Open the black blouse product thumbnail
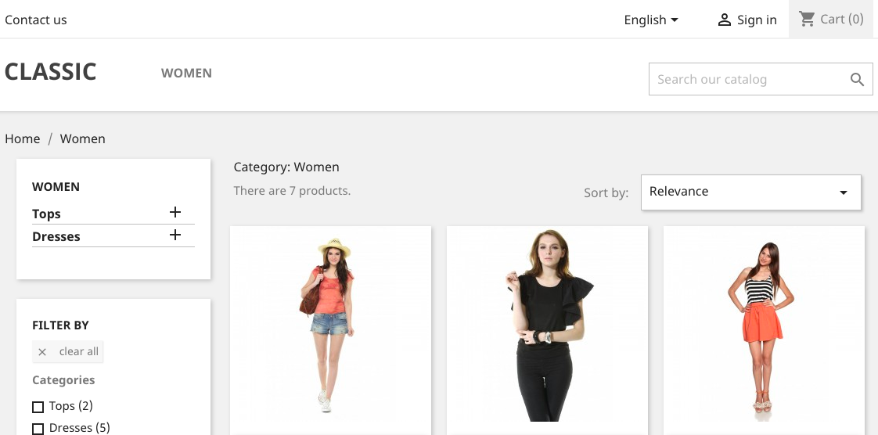The width and height of the screenshot is (878, 435). coord(547,329)
